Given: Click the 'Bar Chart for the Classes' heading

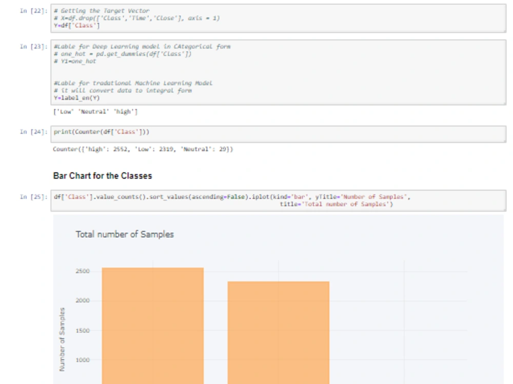Looking at the screenshot, I should 103,176.
